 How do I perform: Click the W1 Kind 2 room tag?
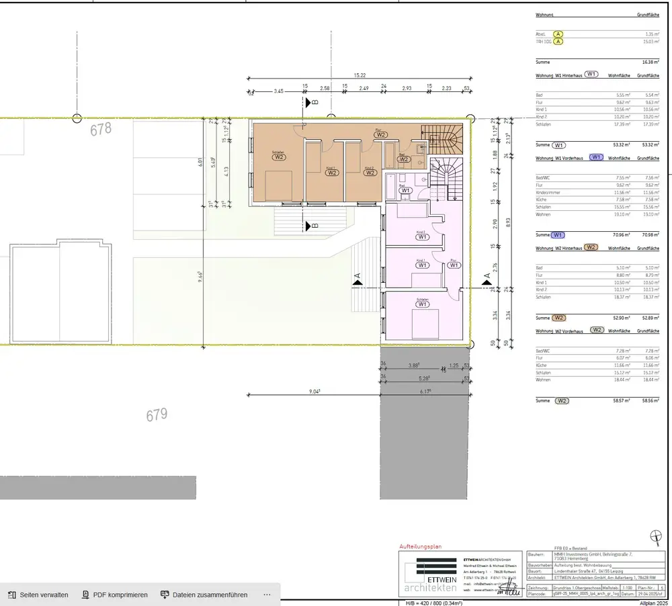pos(422,237)
